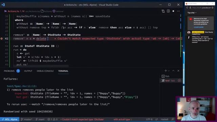Open the compare changes icon in editor toolbar

point(163,11)
